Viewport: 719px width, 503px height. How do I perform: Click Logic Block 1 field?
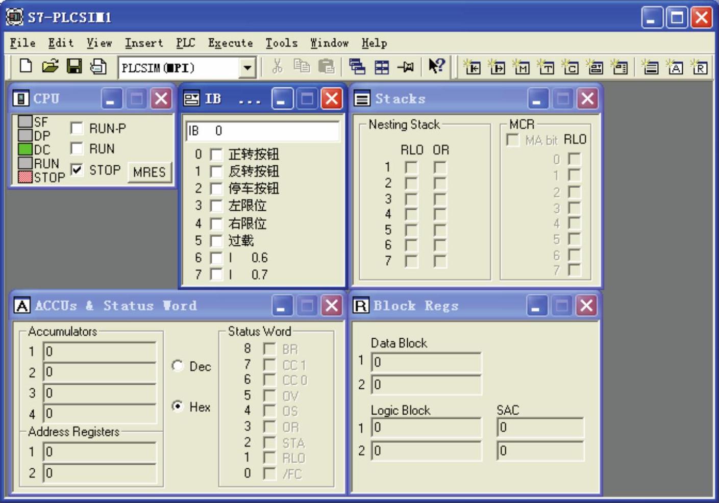[x=426, y=427]
